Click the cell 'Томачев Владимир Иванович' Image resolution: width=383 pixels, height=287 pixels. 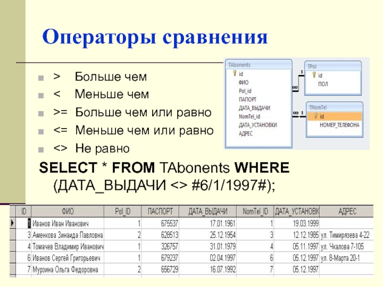pyautogui.click(x=68, y=246)
